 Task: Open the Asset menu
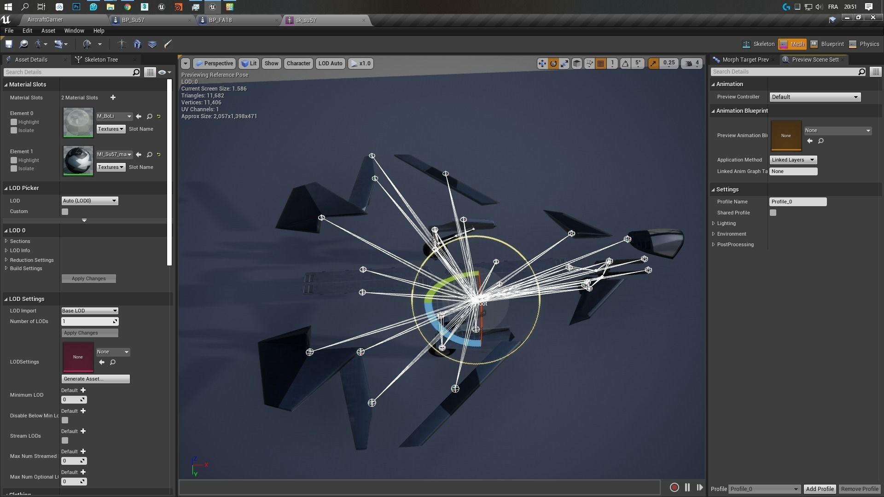point(48,31)
